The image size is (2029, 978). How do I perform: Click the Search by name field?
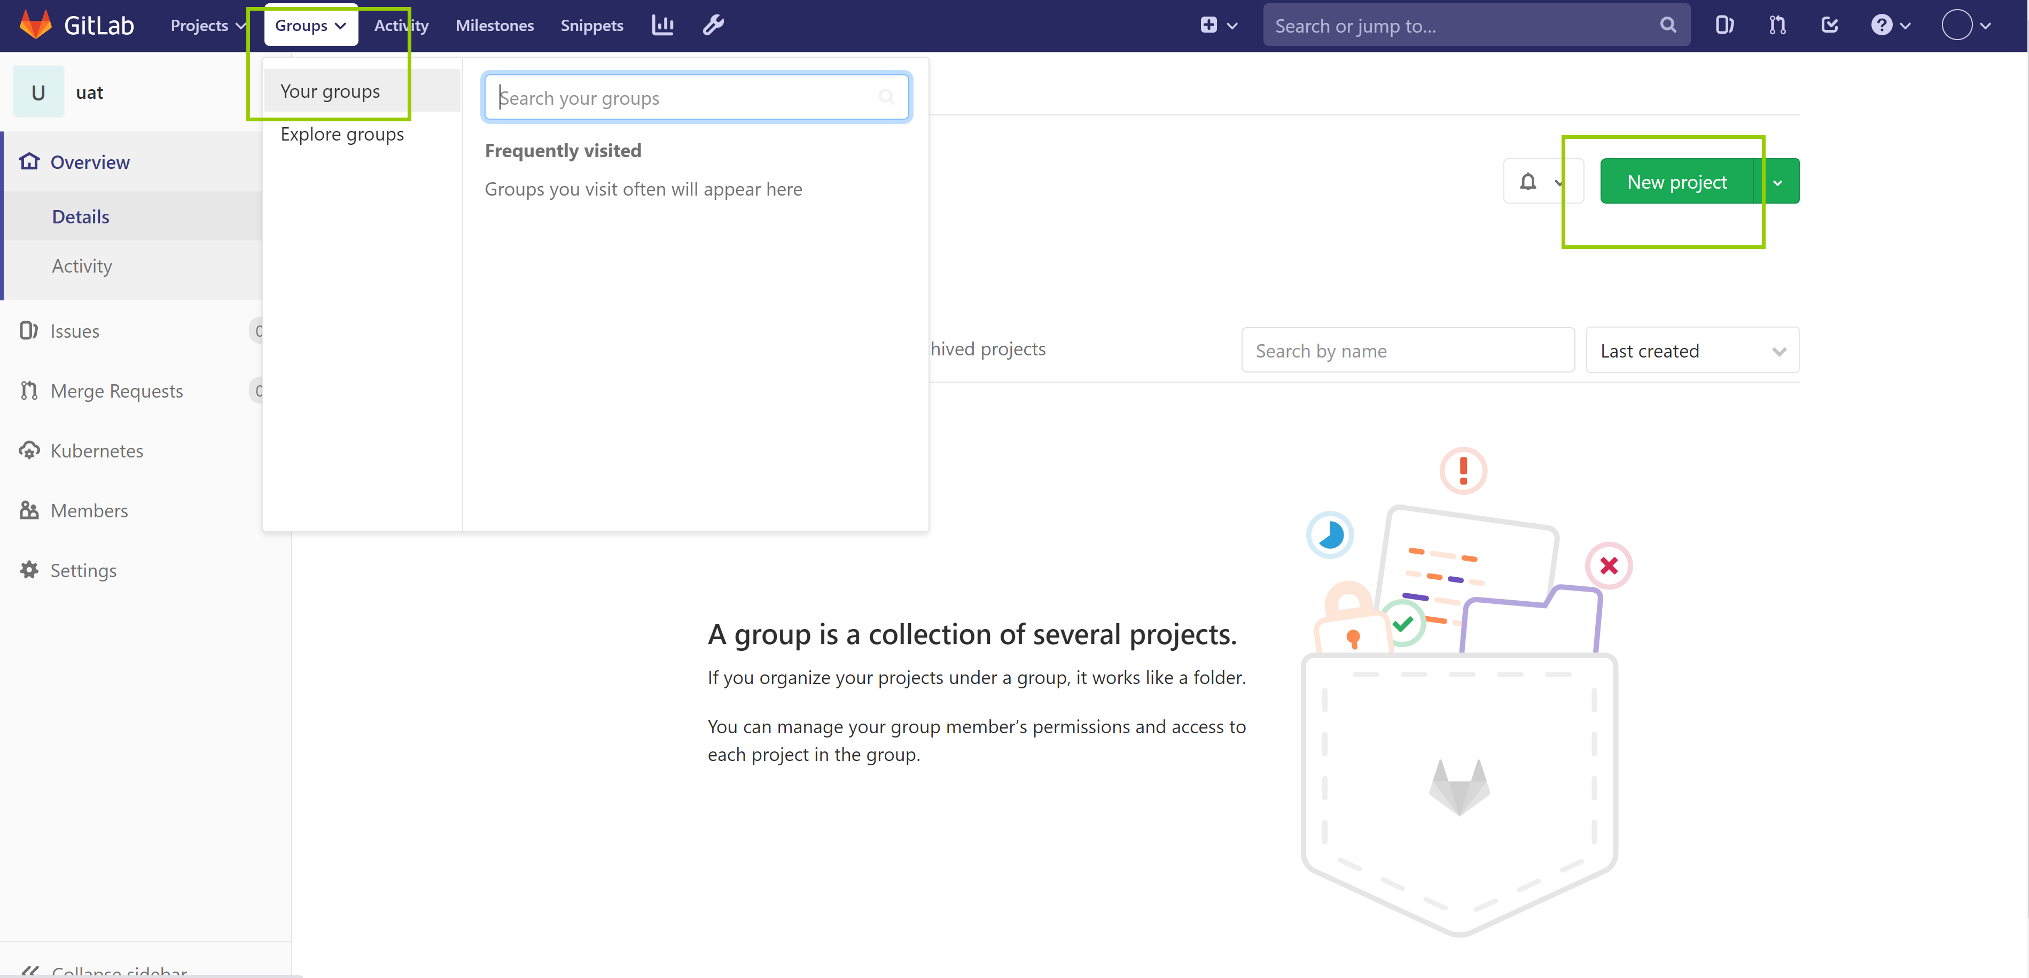[1408, 350]
